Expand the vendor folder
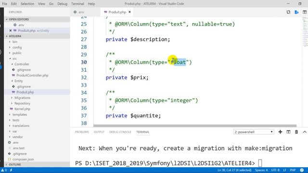The image size is (308, 173). (37, 136)
